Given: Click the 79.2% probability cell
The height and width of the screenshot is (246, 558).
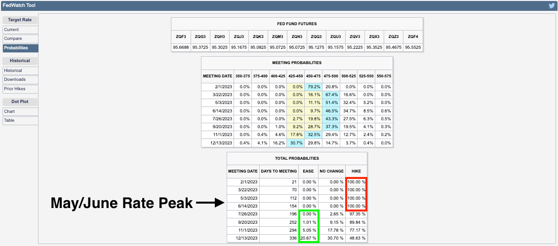Looking at the screenshot, I should point(313,87).
